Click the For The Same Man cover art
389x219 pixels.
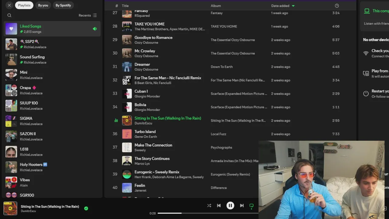click(127, 80)
